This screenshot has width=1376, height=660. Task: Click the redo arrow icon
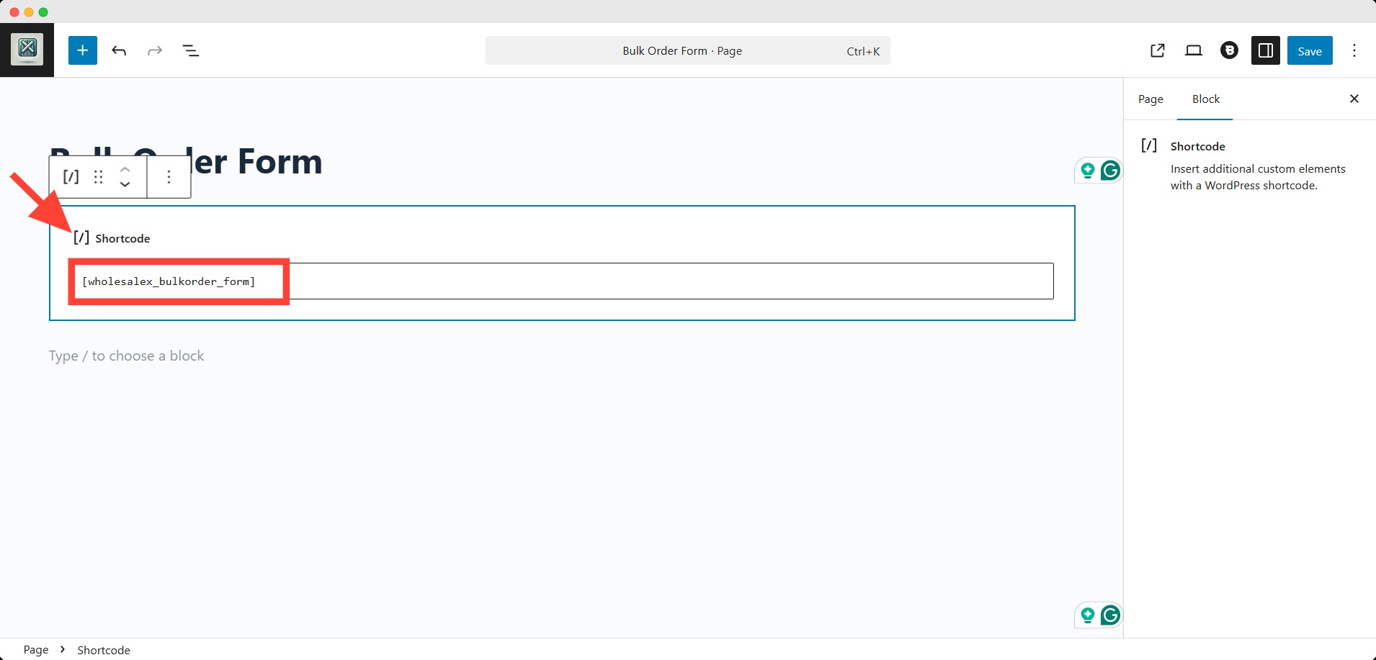tap(155, 50)
